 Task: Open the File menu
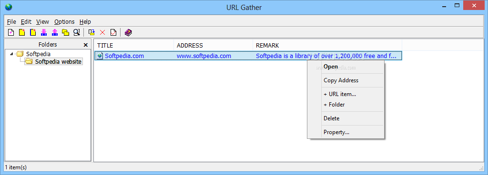click(x=11, y=22)
